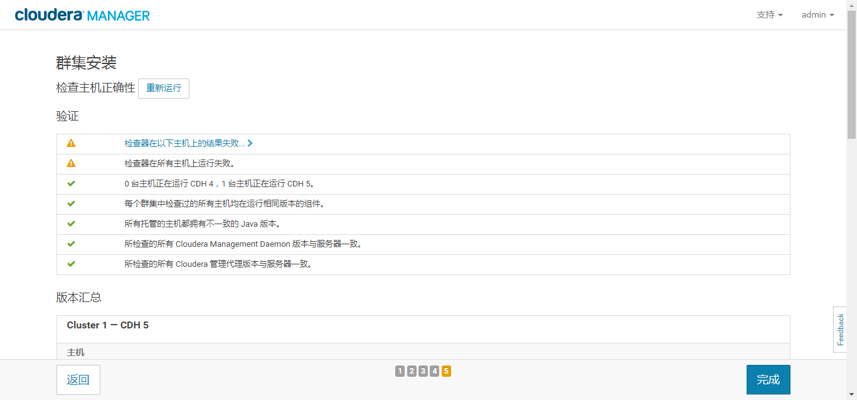Screen dimensions: 857x400
Task: Click green check beside 相同版本的组件 row
Action: tap(71, 203)
